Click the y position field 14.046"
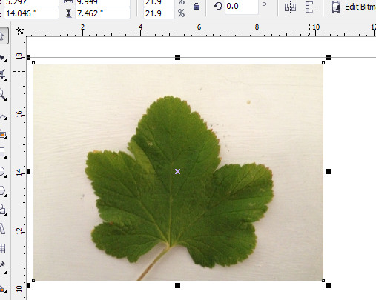 [31, 13]
